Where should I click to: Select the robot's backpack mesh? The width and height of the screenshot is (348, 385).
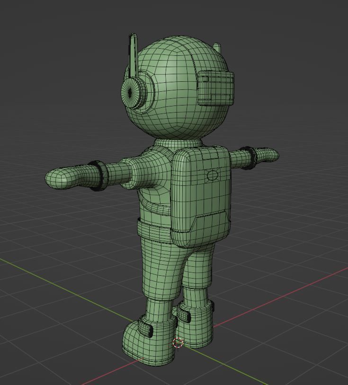[x=201, y=196]
